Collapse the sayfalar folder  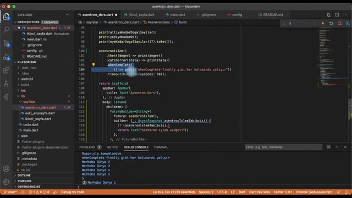point(29,102)
